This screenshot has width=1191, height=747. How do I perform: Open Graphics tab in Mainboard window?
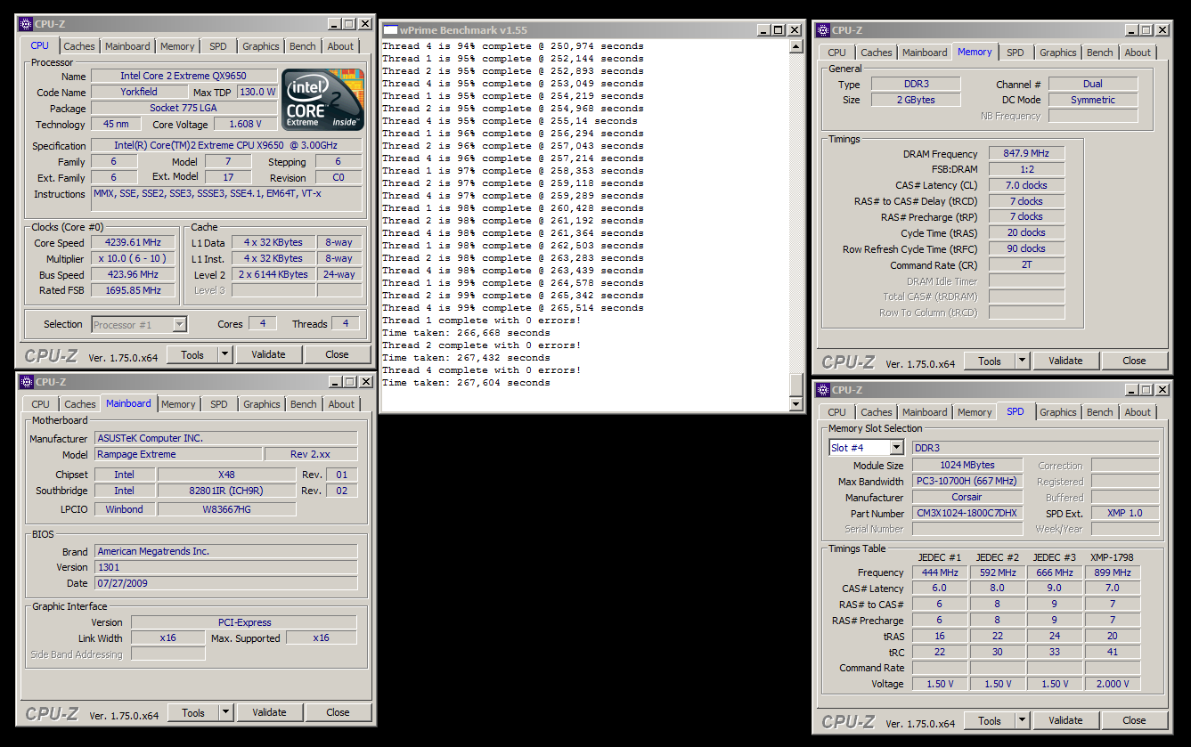point(262,404)
